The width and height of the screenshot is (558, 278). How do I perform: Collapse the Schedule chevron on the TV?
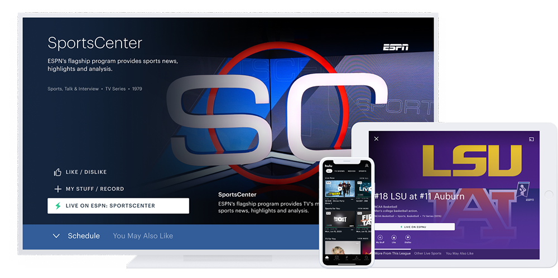pos(56,236)
